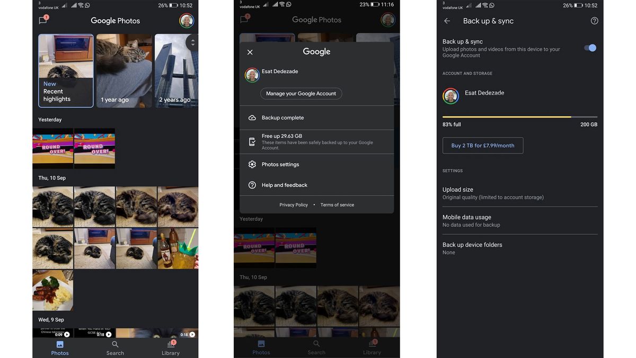The width and height of the screenshot is (636, 358).
Task: Open the sharing icon with notification badge
Action: click(42, 20)
